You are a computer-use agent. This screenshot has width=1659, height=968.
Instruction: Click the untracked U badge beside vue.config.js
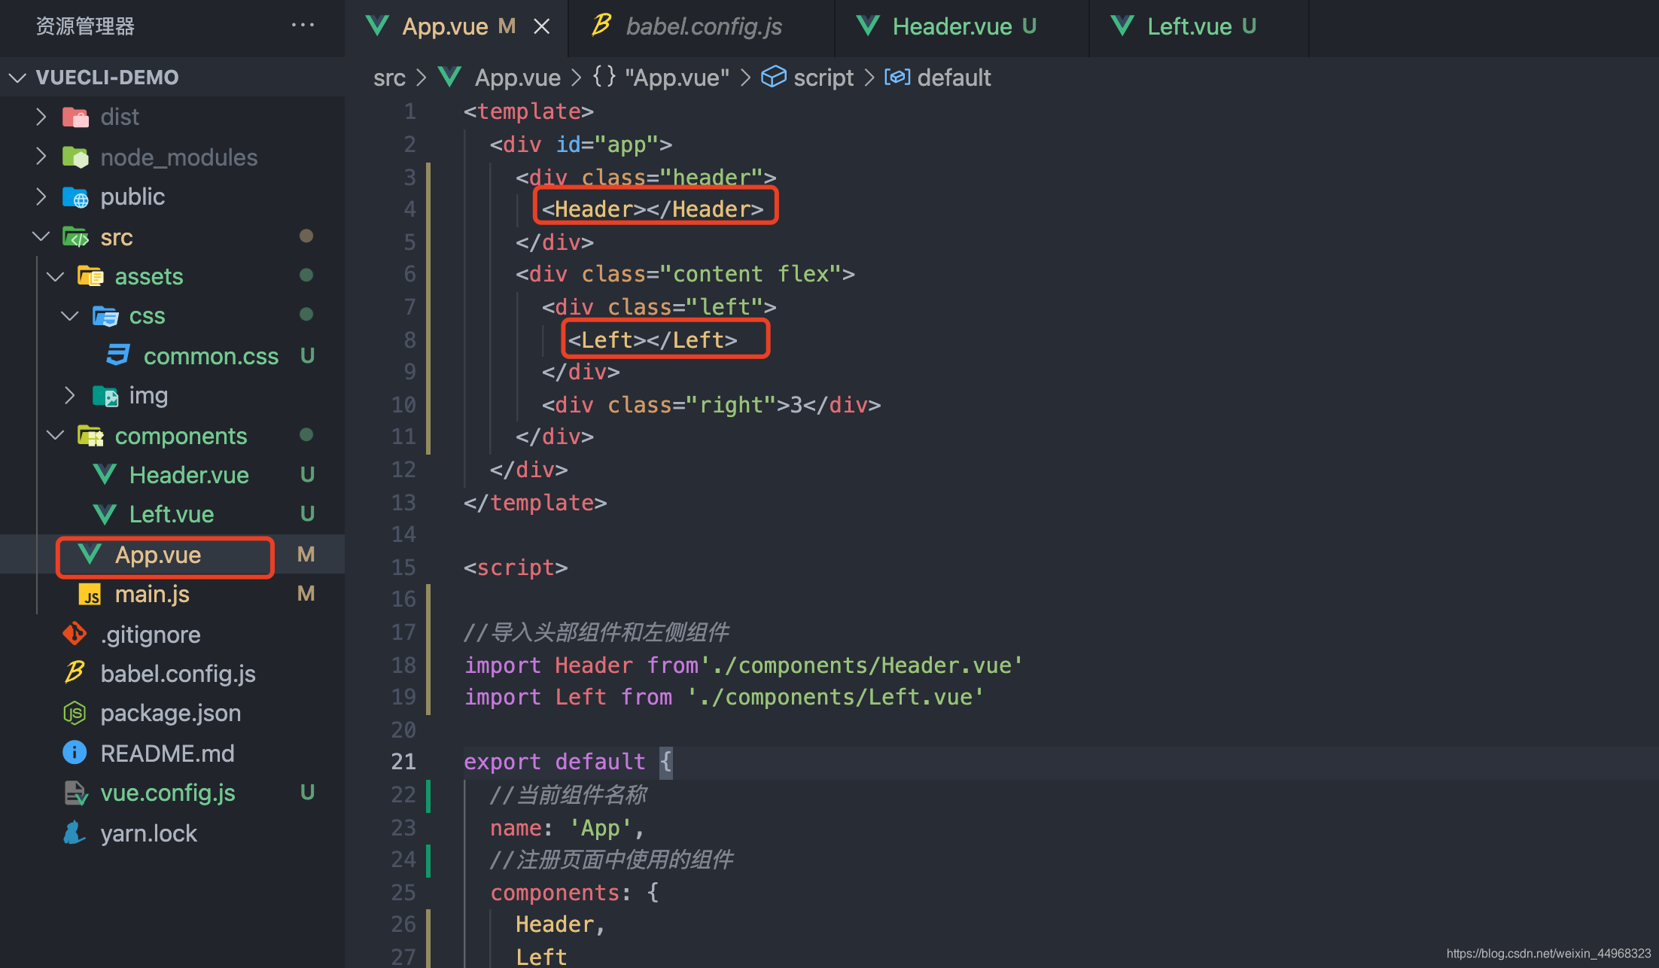click(307, 793)
